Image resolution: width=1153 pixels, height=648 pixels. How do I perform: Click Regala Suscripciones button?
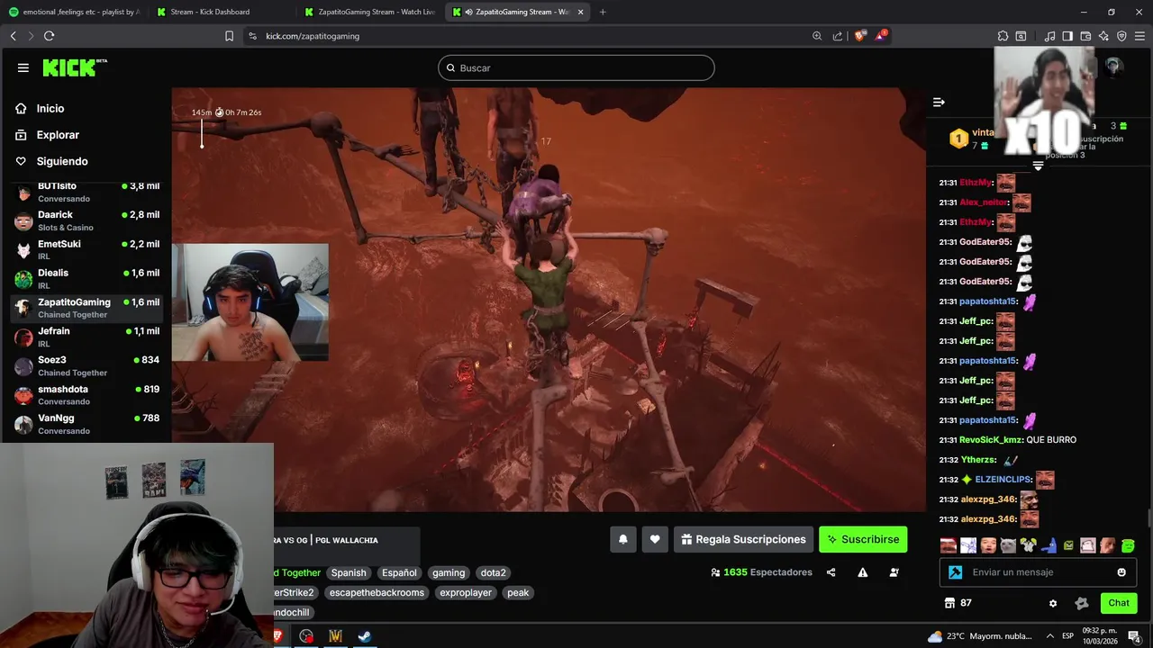(743, 539)
